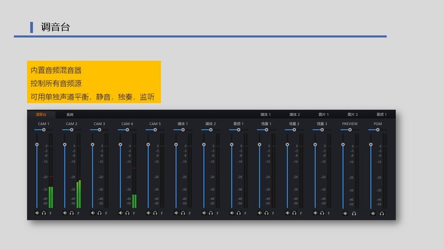Viewport: 444px width, 250px height.
Task: Click the PGM headphone monitor icon
Action: [x=382, y=213]
